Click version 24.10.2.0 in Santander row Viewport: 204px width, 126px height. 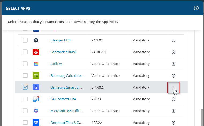(x=98, y=52)
